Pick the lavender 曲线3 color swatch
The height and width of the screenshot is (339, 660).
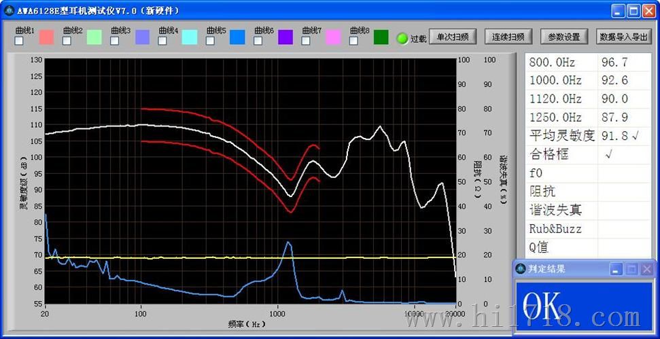coord(142,37)
